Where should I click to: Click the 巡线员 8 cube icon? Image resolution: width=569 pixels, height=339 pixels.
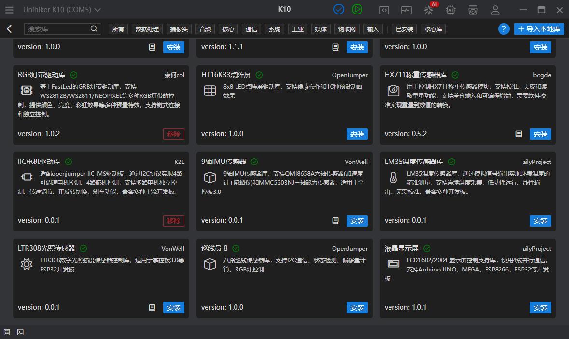(x=210, y=264)
